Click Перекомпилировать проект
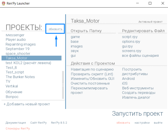168x134 pixels. click(89, 90)
